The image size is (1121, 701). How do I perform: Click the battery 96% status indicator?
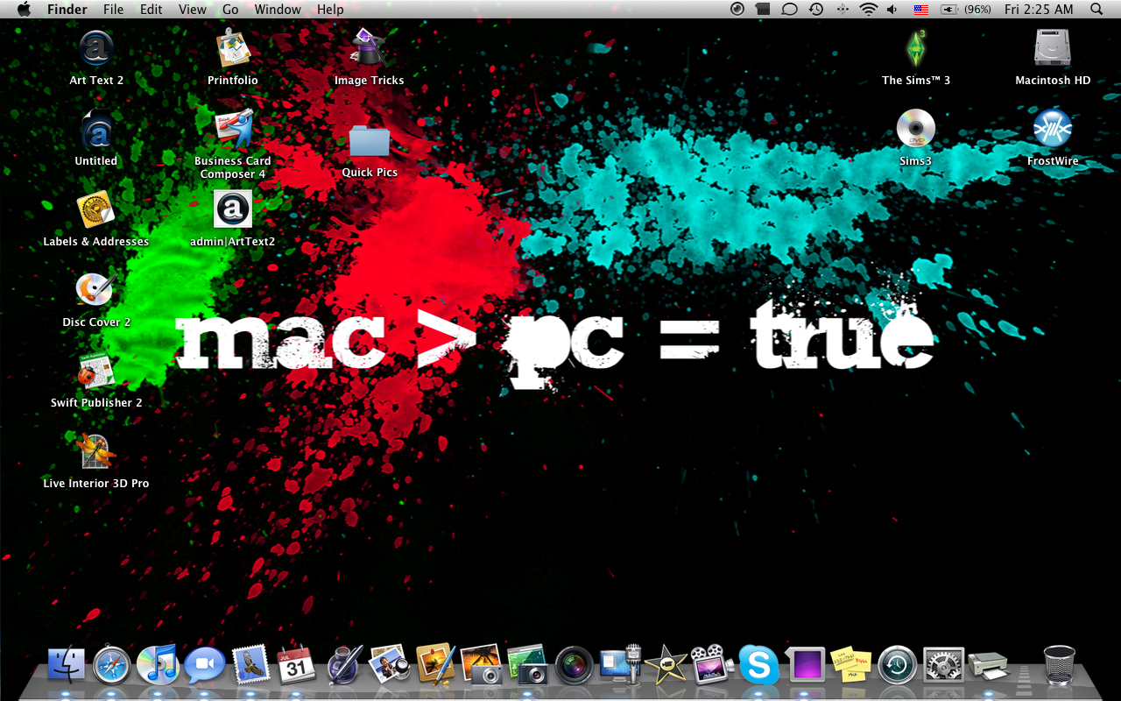click(x=966, y=9)
